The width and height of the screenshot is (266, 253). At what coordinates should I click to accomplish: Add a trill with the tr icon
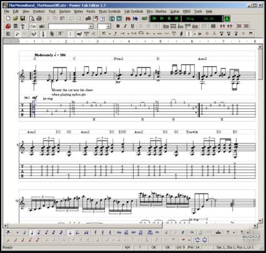(200, 34)
